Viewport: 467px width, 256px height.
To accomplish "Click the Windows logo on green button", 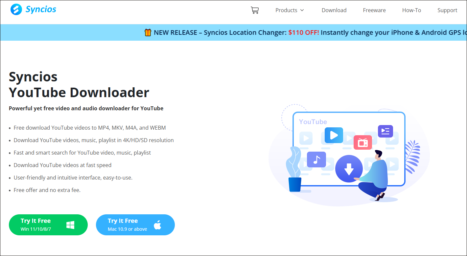I will click(70, 225).
